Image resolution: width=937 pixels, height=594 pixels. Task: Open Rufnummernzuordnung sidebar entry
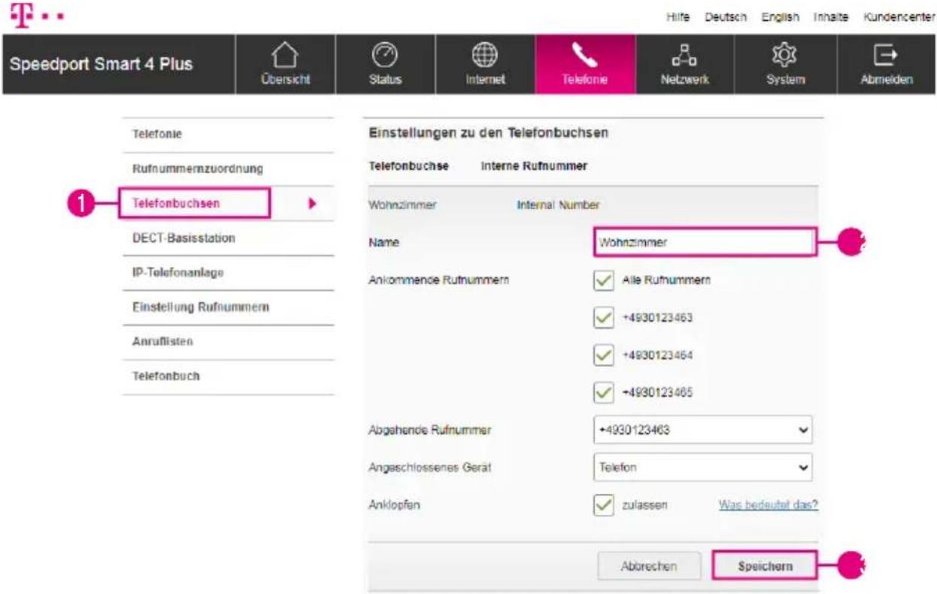(x=228, y=169)
